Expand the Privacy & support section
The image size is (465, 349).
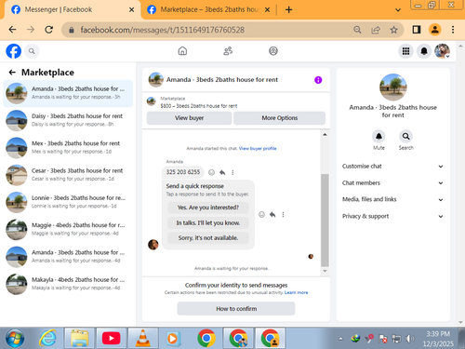(x=392, y=216)
